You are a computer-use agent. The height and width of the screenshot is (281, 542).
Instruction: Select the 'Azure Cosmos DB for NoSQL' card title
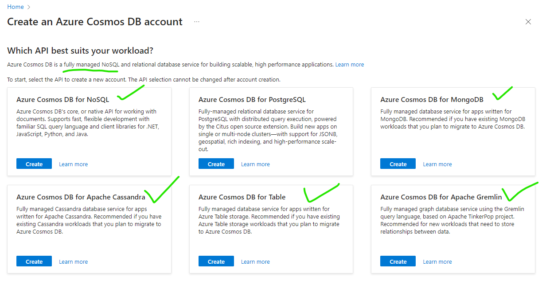point(62,99)
